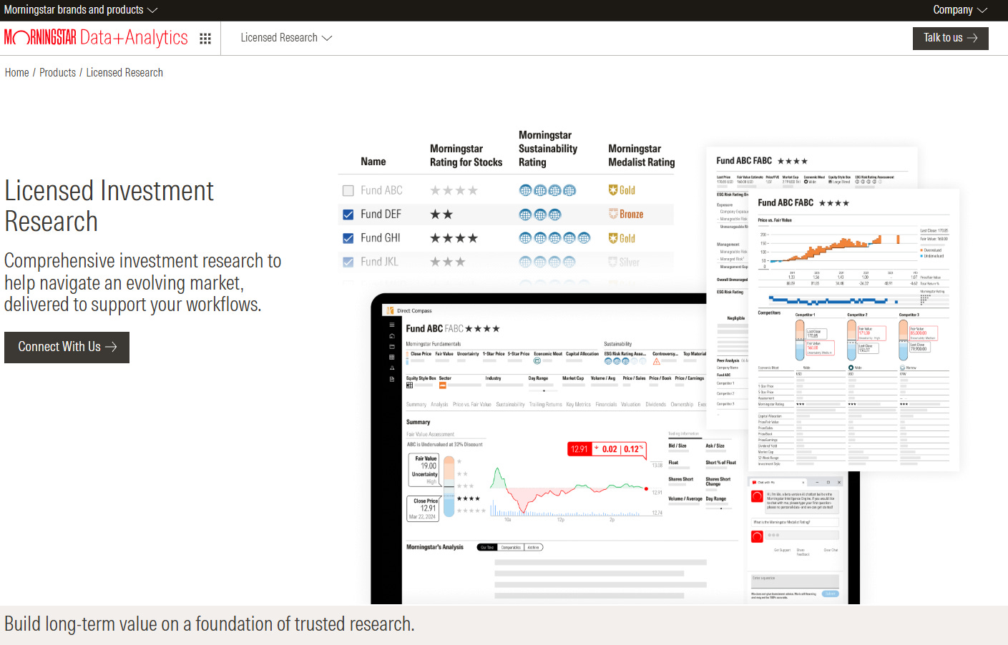Click the Day Range slider in Direct Compass
The height and width of the screenshot is (645, 1008).
(543, 390)
